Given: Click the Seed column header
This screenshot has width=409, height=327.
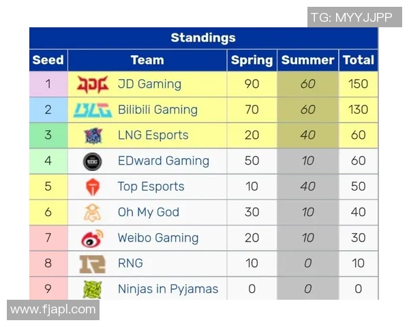Looking at the screenshot, I should tap(48, 60).
